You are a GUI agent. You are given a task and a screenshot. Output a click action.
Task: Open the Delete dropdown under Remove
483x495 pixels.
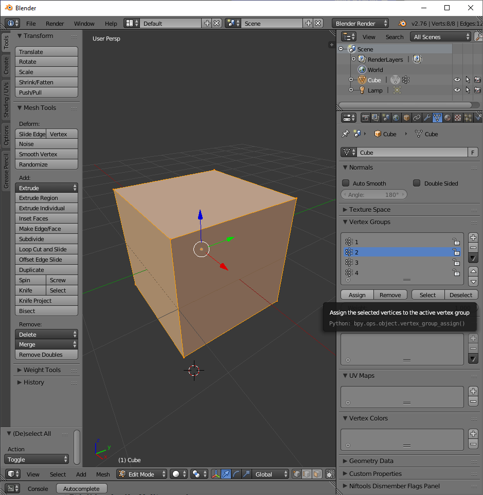(x=46, y=334)
